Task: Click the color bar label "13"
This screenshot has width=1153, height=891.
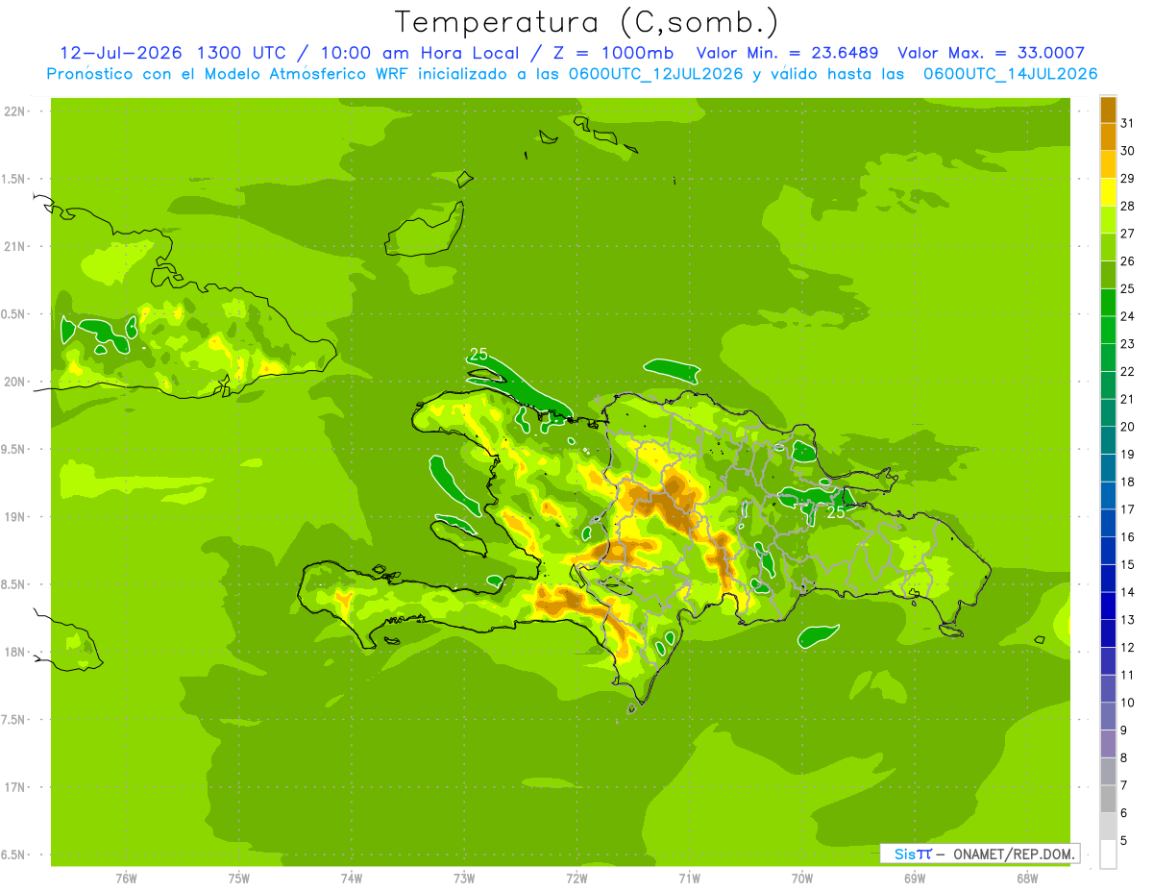Action: tap(1127, 620)
